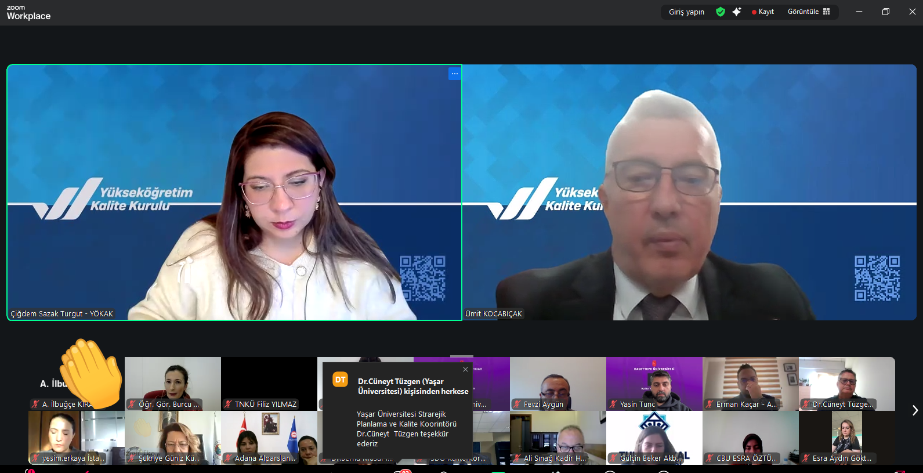Close the Dr.Cüneyt Tüzgen chat notification
Screen dimensions: 923x473
point(465,369)
